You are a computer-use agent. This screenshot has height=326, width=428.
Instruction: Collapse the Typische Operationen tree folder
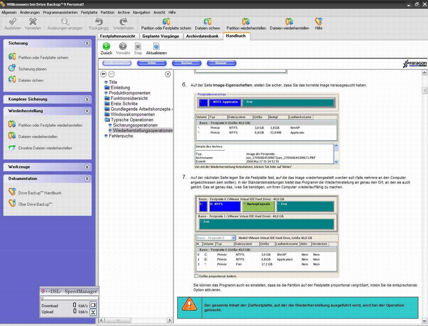pos(107,120)
